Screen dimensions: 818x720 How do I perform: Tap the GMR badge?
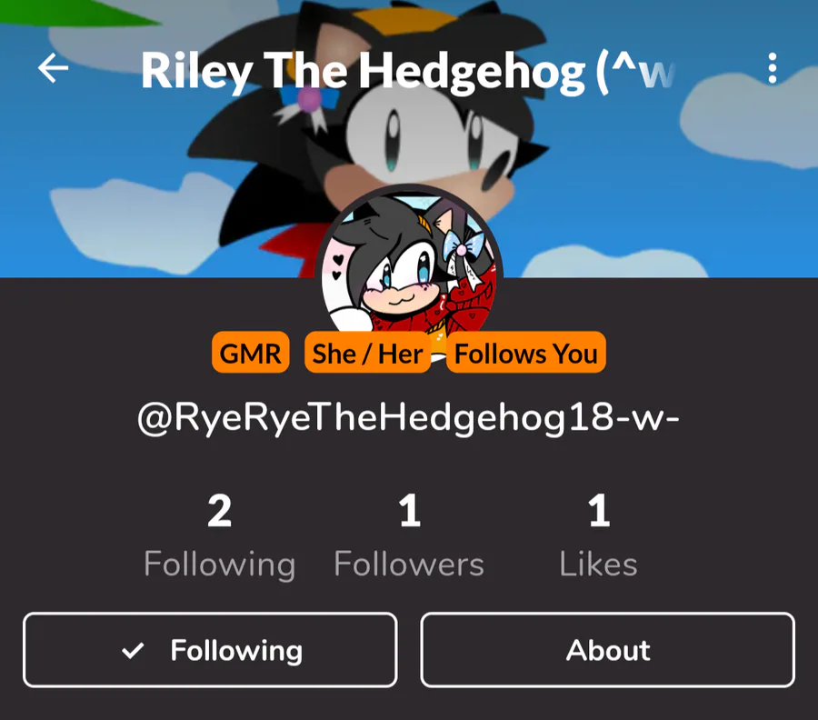(x=251, y=353)
